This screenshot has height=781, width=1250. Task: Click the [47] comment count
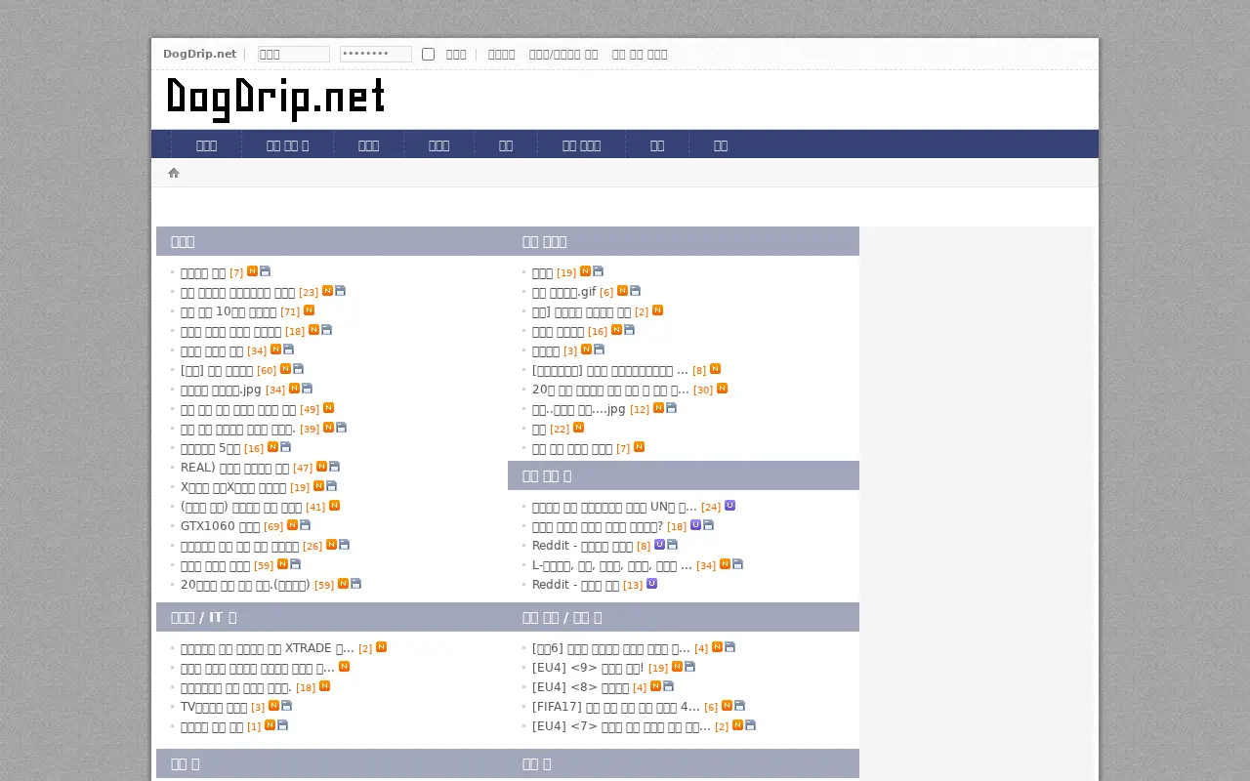(303, 469)
